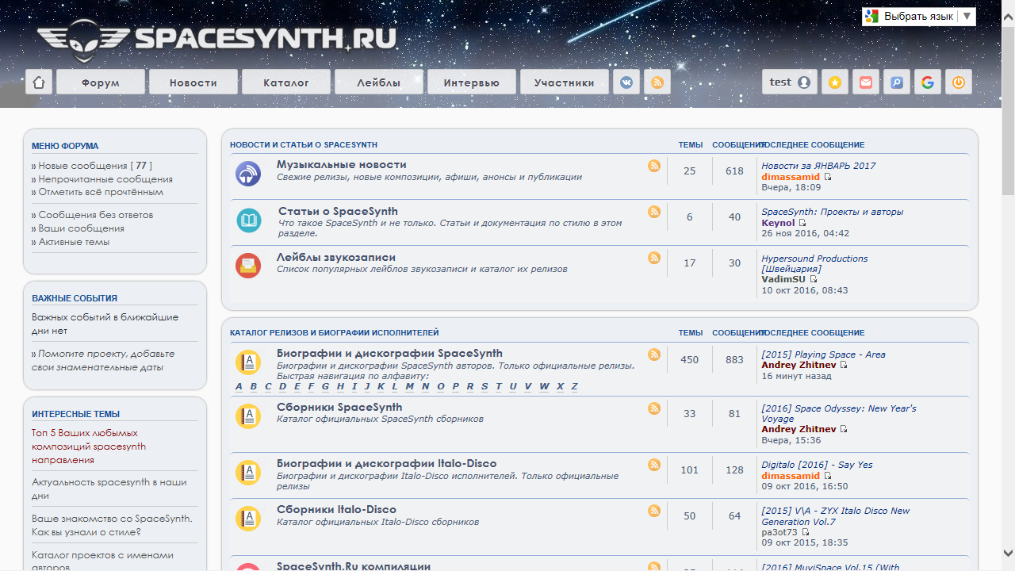Open the forum search icon

897,82
